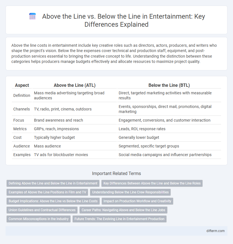Click the 'Aspect' column header

coord(22,85)
